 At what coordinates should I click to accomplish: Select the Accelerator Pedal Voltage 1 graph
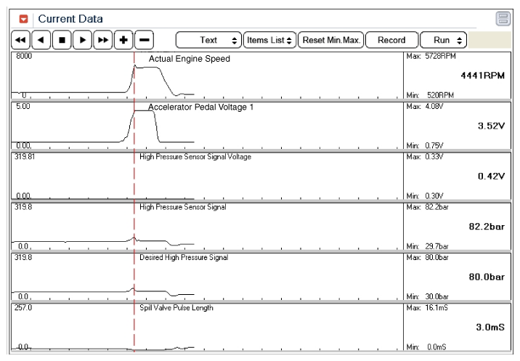[207, 126]
